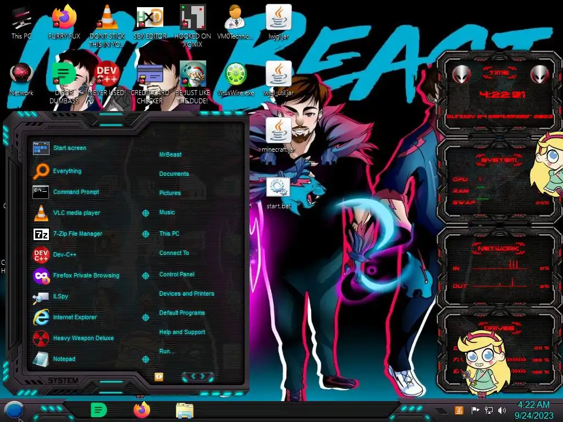Open Control Panel from start menu
The width and height of the screenshot is (563, 422).
coord(176,274)
